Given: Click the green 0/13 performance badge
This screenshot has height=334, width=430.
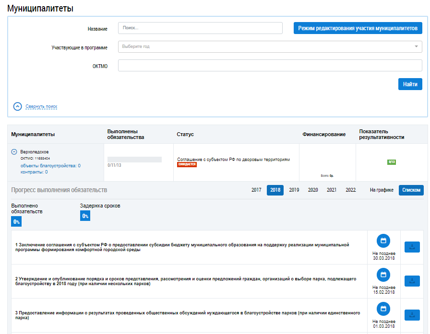Looking at the screenshot, I should tap(391, 162).
